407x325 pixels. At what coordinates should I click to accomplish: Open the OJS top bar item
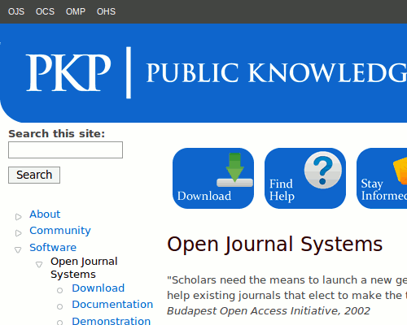[16, 11]
